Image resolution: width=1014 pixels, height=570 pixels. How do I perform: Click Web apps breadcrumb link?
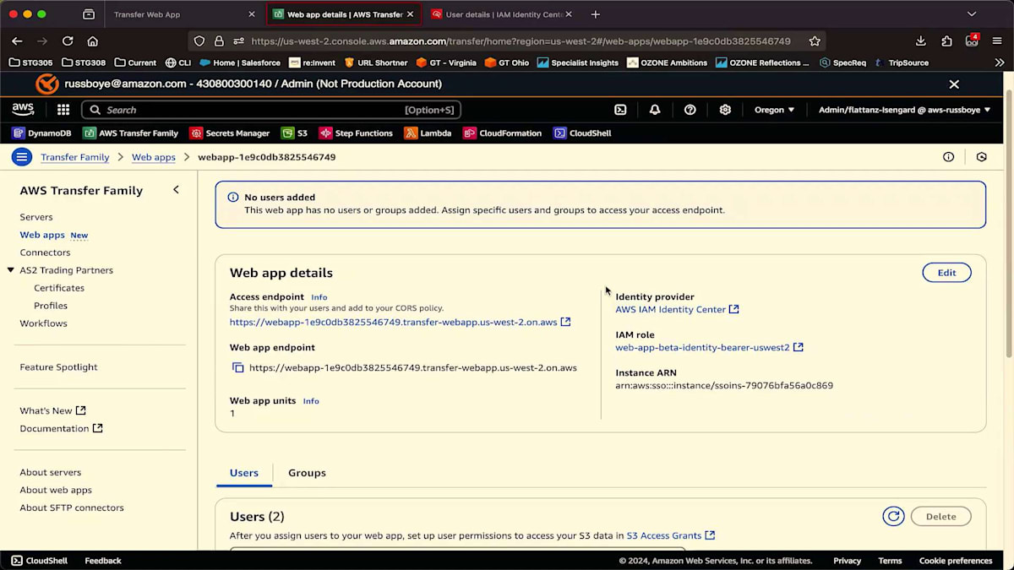pos(154,157)
